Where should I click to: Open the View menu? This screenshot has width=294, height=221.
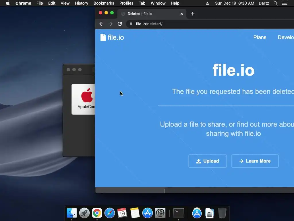pyautogui.click(x=65, y=3)
